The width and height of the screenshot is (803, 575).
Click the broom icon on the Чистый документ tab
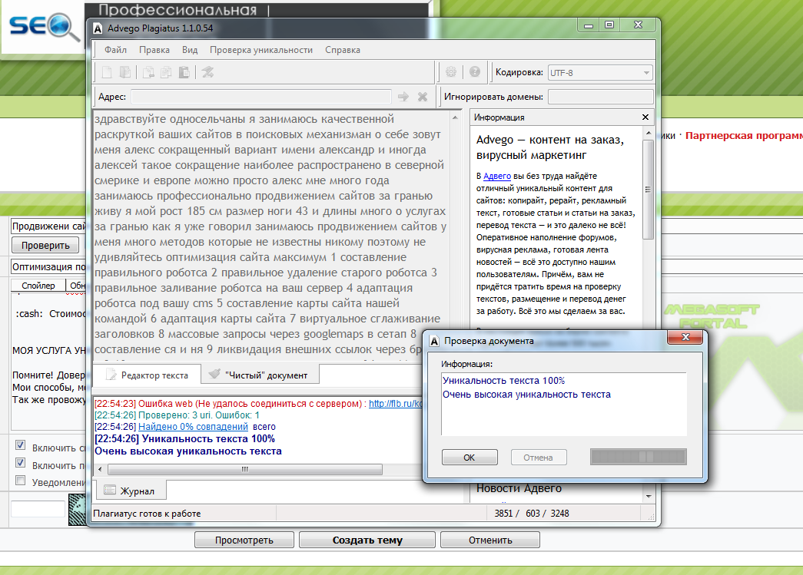[214, 374]
